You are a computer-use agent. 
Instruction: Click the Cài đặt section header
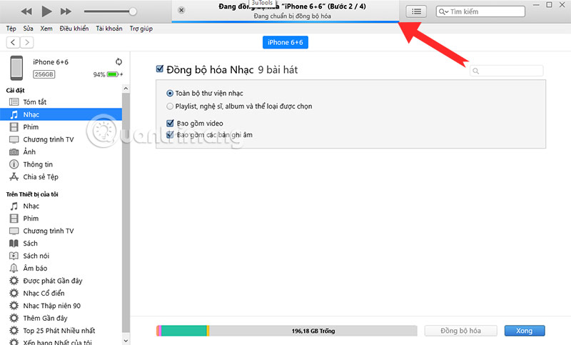click(15, 90)
